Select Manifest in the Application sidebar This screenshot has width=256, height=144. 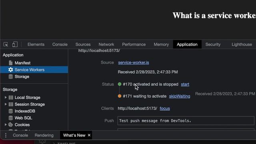pyautogui.click(x=22, y=63)
